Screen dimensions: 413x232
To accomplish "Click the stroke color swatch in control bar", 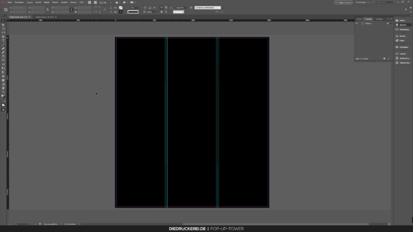I will click(x=121, y=12).
